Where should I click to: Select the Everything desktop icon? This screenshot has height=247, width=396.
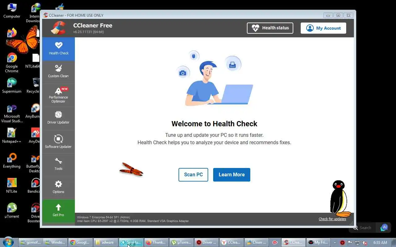pos(12,161)
